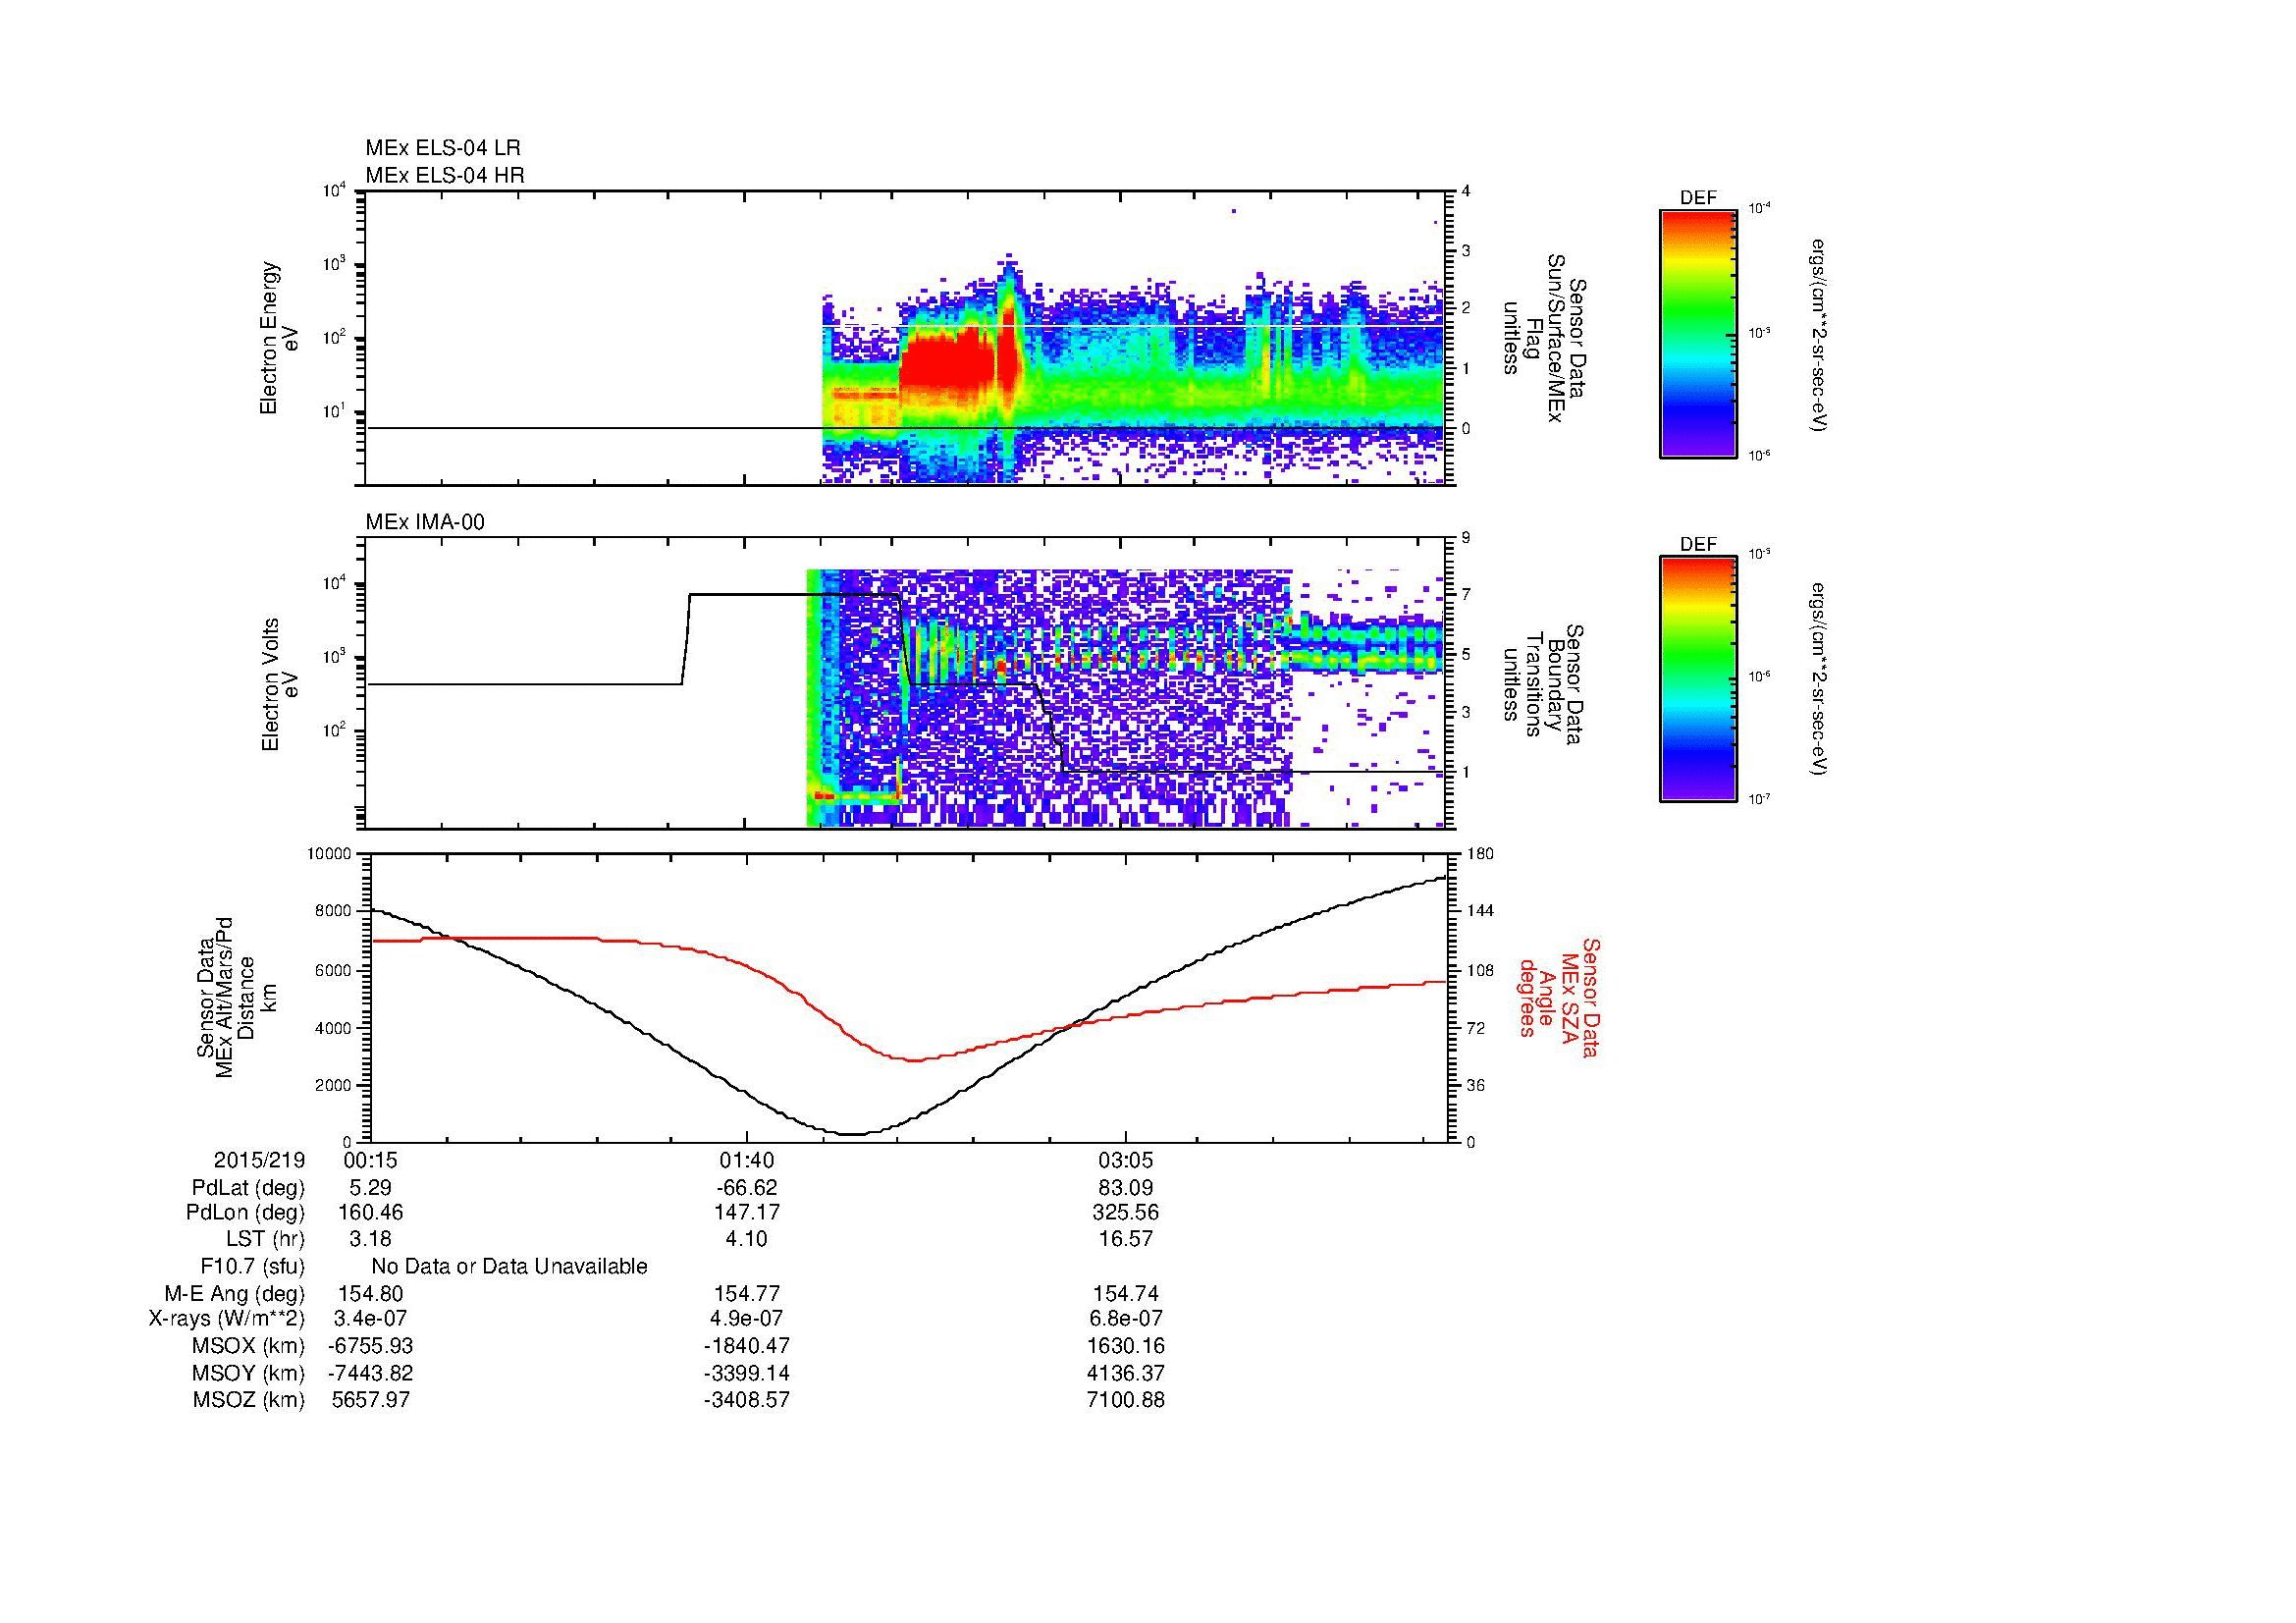This screenshot has width=2296, height=1623.
Task: Click the M-E Ang value '154.77'
Action: [x=746, y=1294]
